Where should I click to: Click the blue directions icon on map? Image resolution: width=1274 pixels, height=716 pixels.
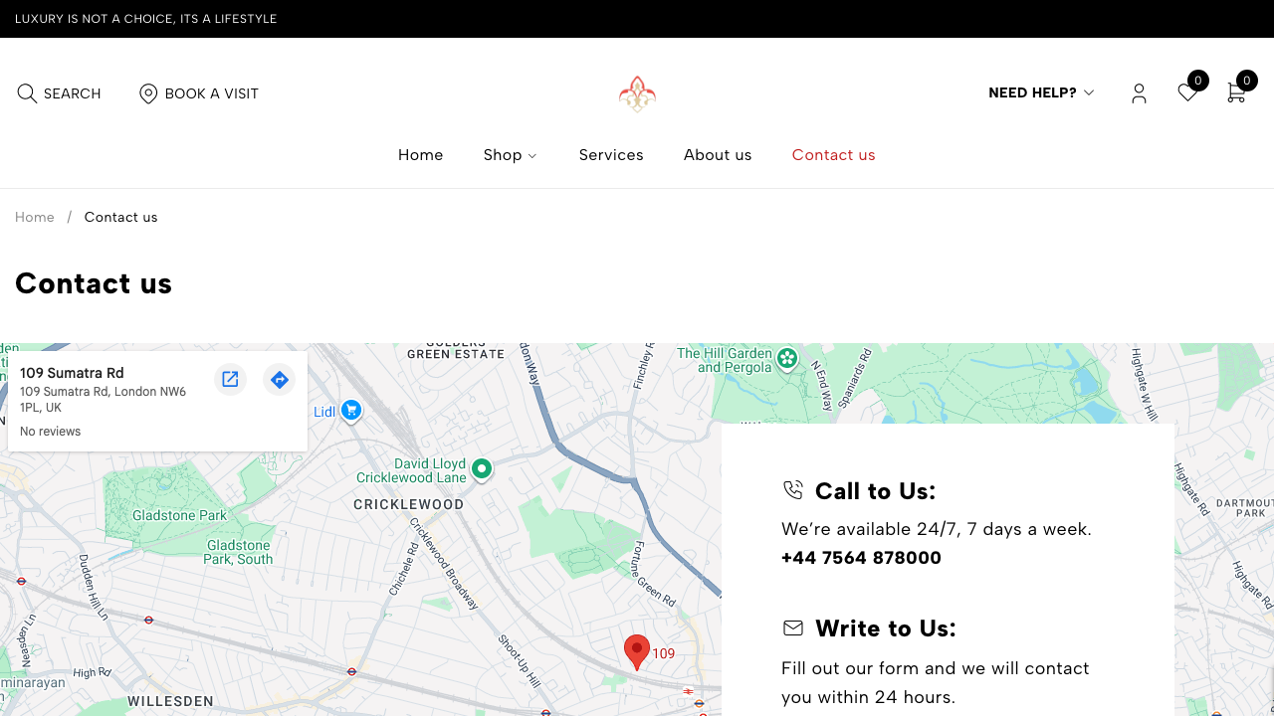(x=280, y=379)
